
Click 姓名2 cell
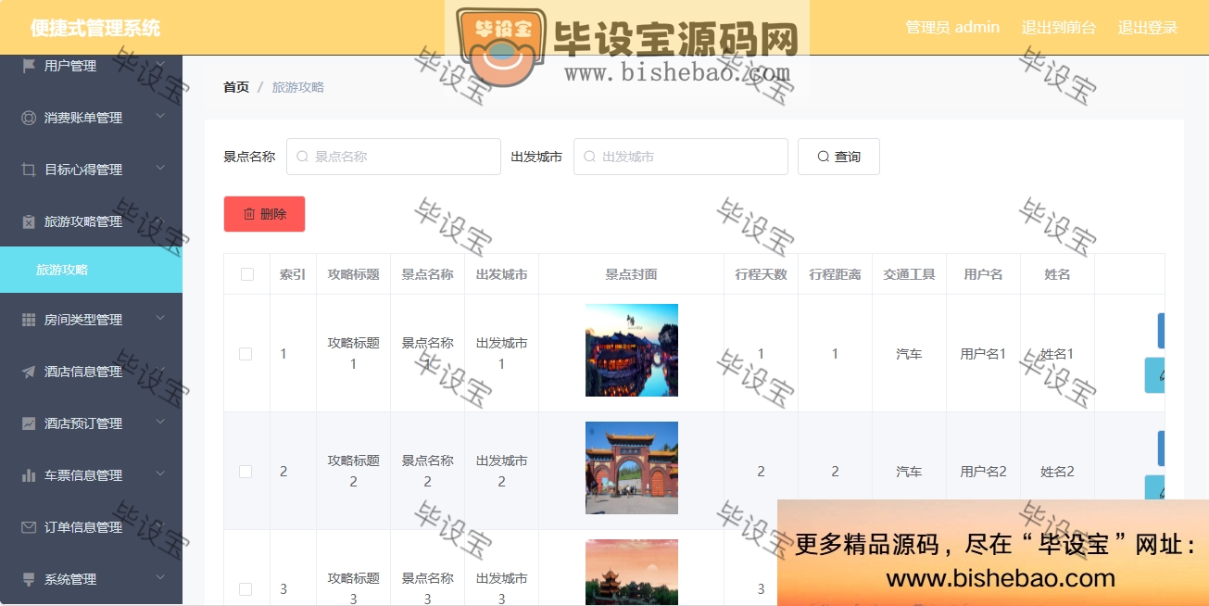[x=1058, y=472]
